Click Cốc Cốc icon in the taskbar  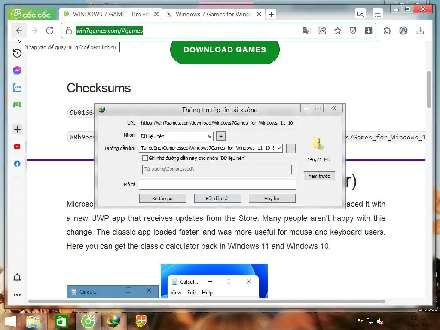point(88,321)
